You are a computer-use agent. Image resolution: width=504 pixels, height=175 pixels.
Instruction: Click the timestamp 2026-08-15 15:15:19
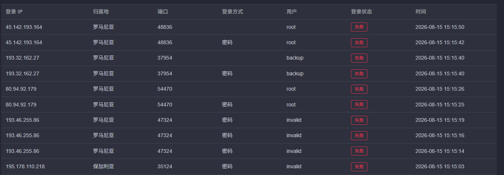click(440, 120)
